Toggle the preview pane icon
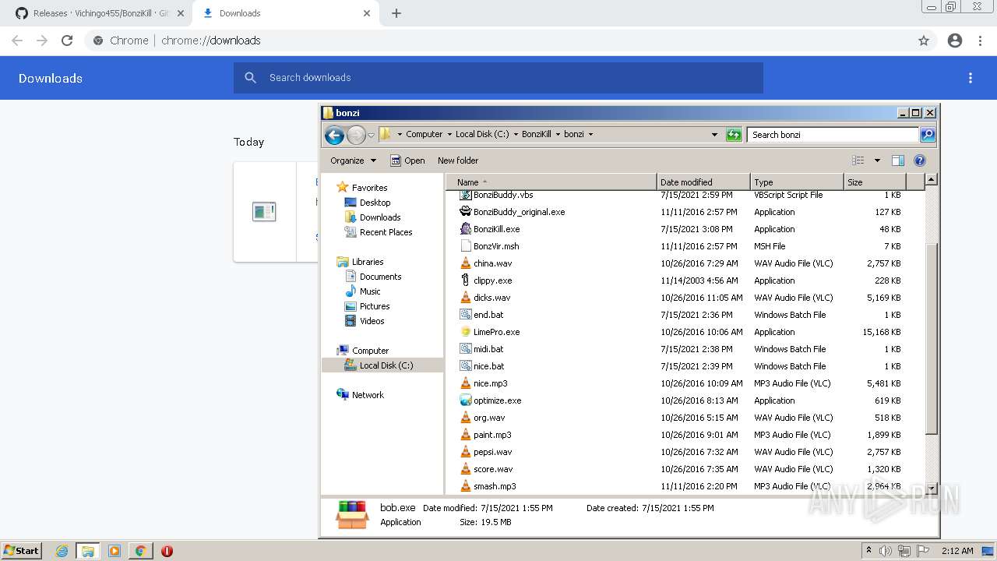The image size is (997, 561). [897, 161]
